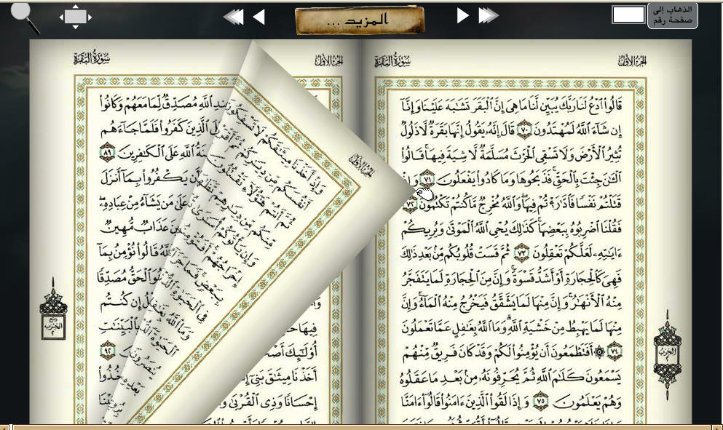
Task: Click the سورة البقرة header on left page
Action: click(x=92, y=58)
